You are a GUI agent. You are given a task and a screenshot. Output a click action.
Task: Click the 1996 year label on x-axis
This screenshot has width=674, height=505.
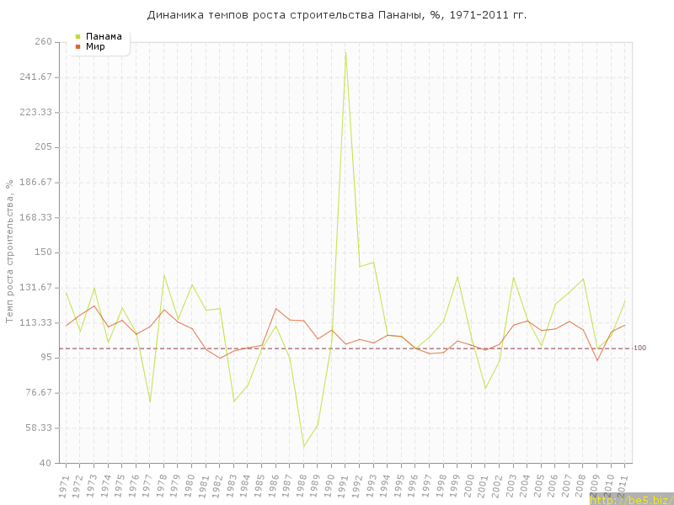[x=414, y=486]
